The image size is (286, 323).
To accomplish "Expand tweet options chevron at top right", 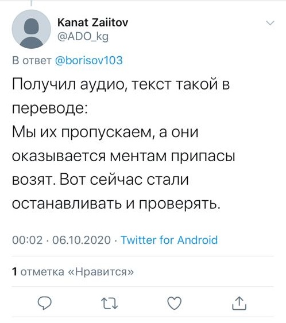I will [x=270, y=22].
